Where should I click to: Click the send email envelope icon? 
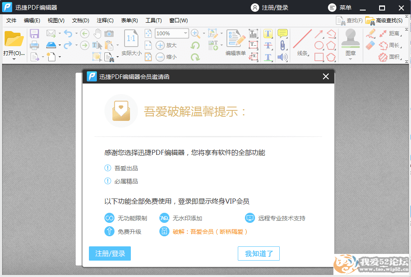51,34
